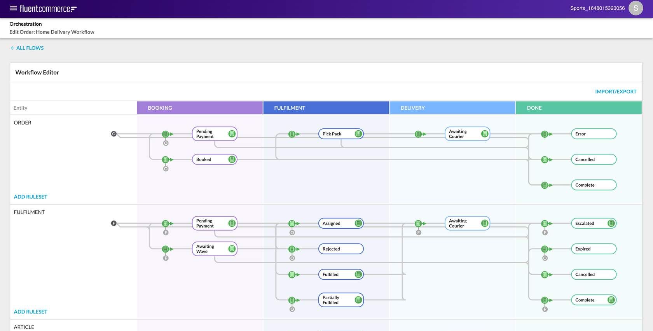Click the Order start node circle

tap(114, 134)
